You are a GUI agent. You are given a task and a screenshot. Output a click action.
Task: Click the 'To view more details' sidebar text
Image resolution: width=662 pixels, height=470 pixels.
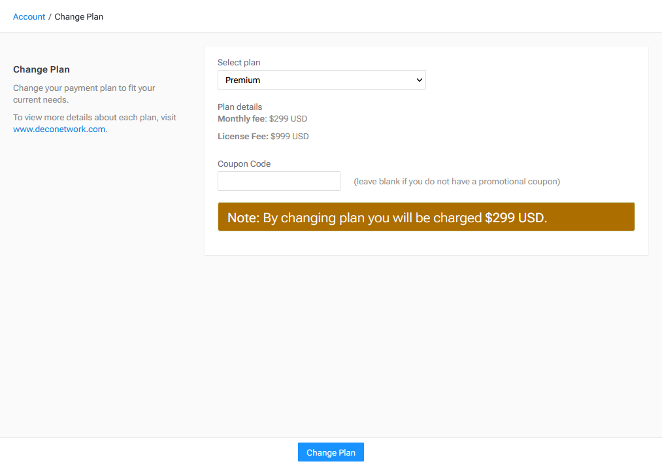pos(95,118)
